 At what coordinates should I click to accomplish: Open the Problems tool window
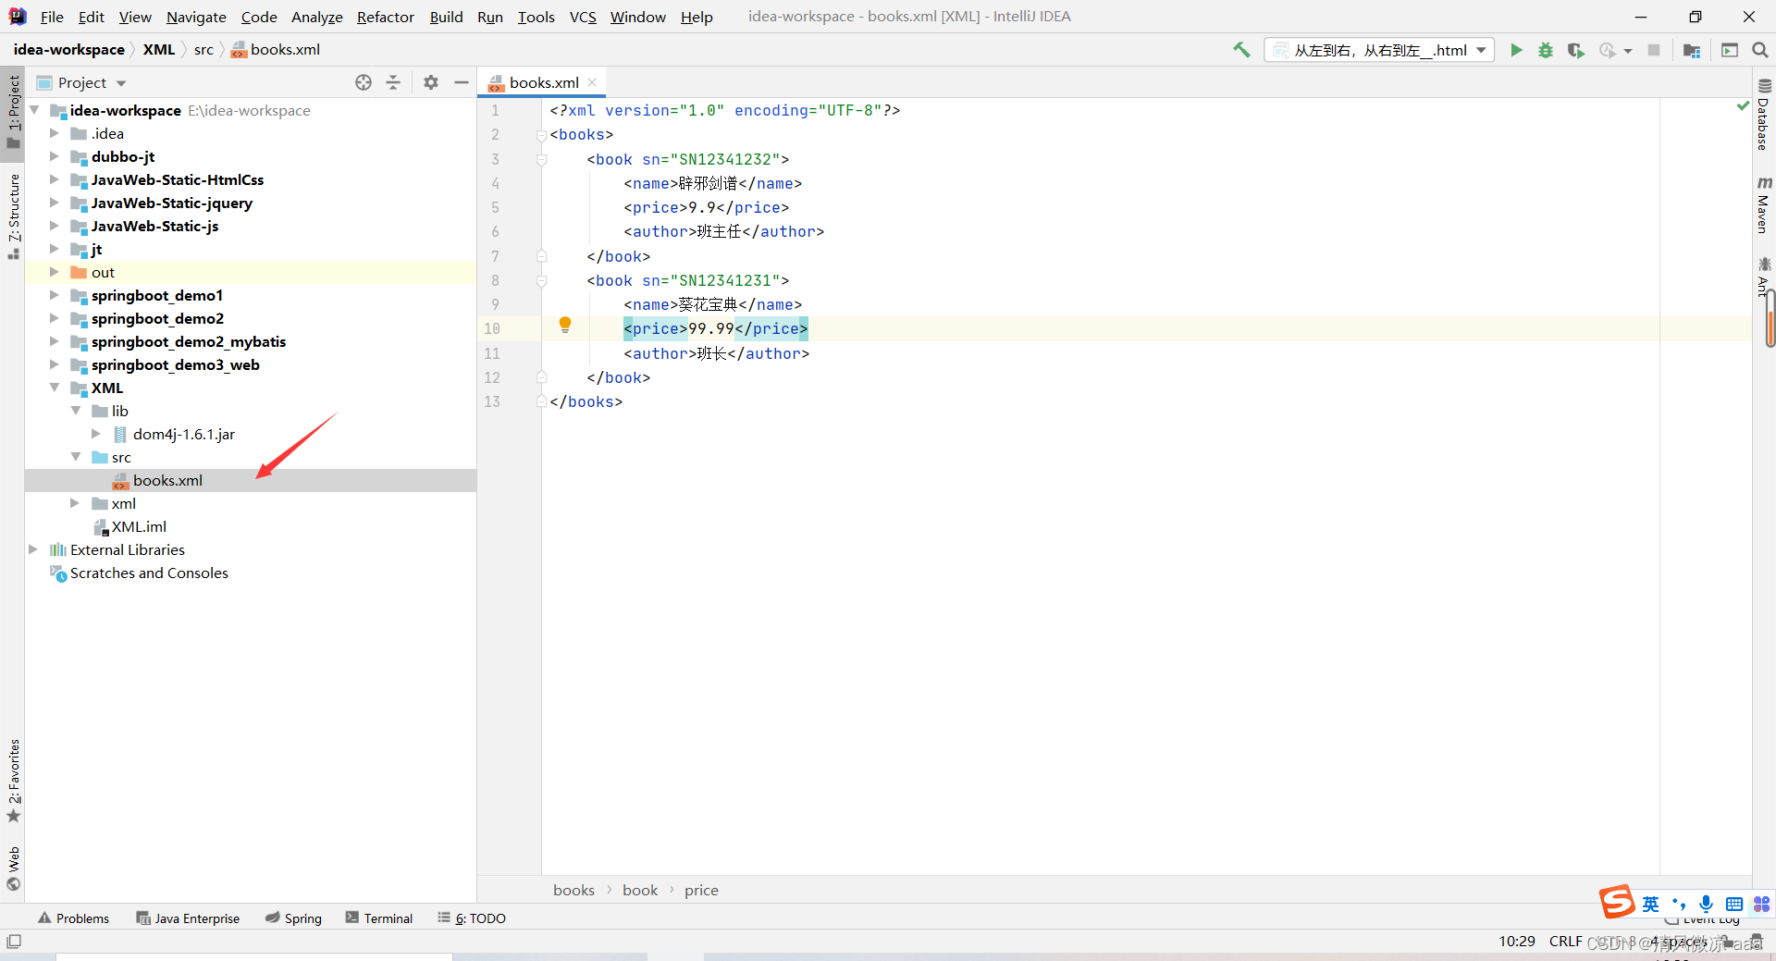pos(73,918)
